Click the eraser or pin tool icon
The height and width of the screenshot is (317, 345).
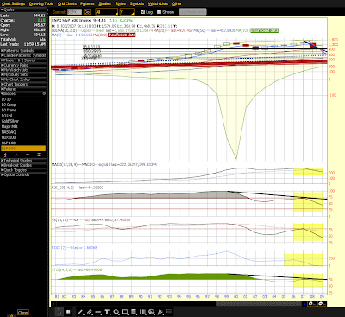160,312
